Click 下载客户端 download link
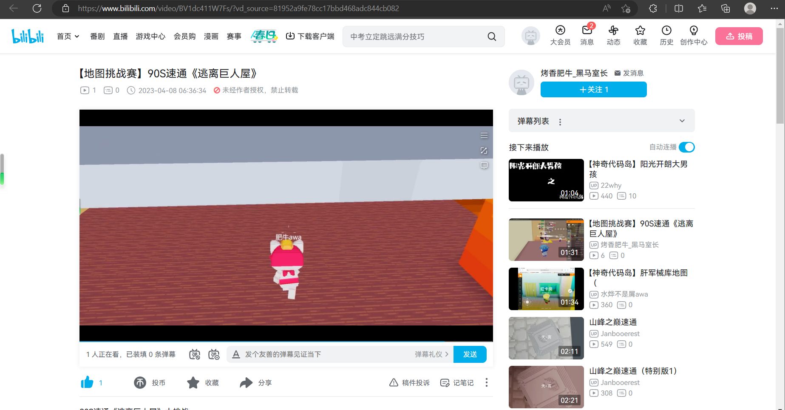 310,37
